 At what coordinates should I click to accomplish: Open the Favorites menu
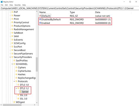tap(18, 5)
